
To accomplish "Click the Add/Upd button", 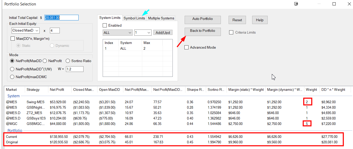I will [163, 33].
